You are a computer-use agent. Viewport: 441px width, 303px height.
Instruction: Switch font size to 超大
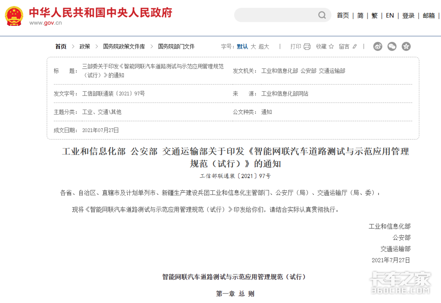click(x=264, y=46)
